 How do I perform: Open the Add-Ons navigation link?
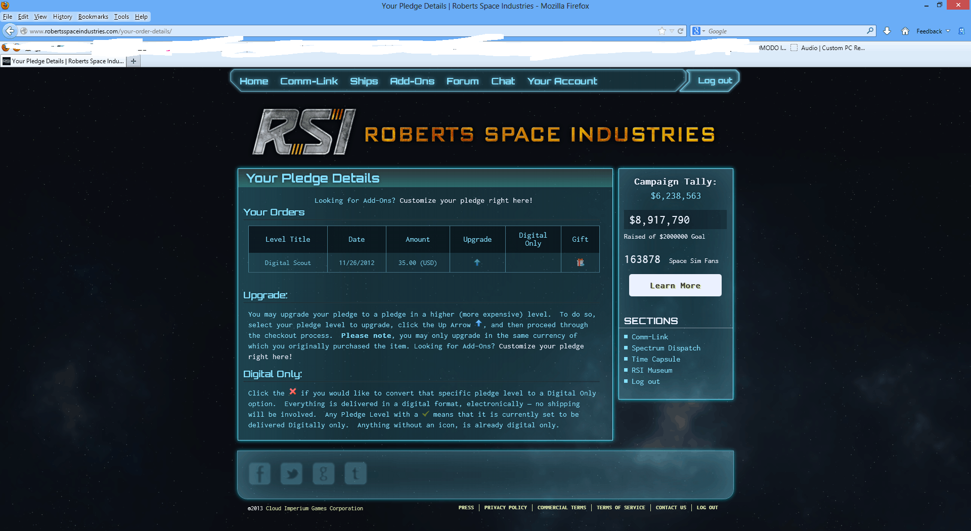(412, 81)
